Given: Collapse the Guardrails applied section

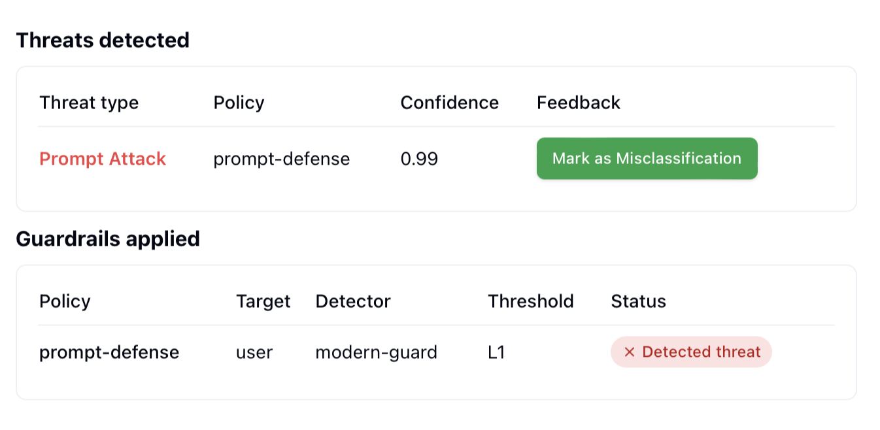Looking at the screenshot, I should click(109, 239).
